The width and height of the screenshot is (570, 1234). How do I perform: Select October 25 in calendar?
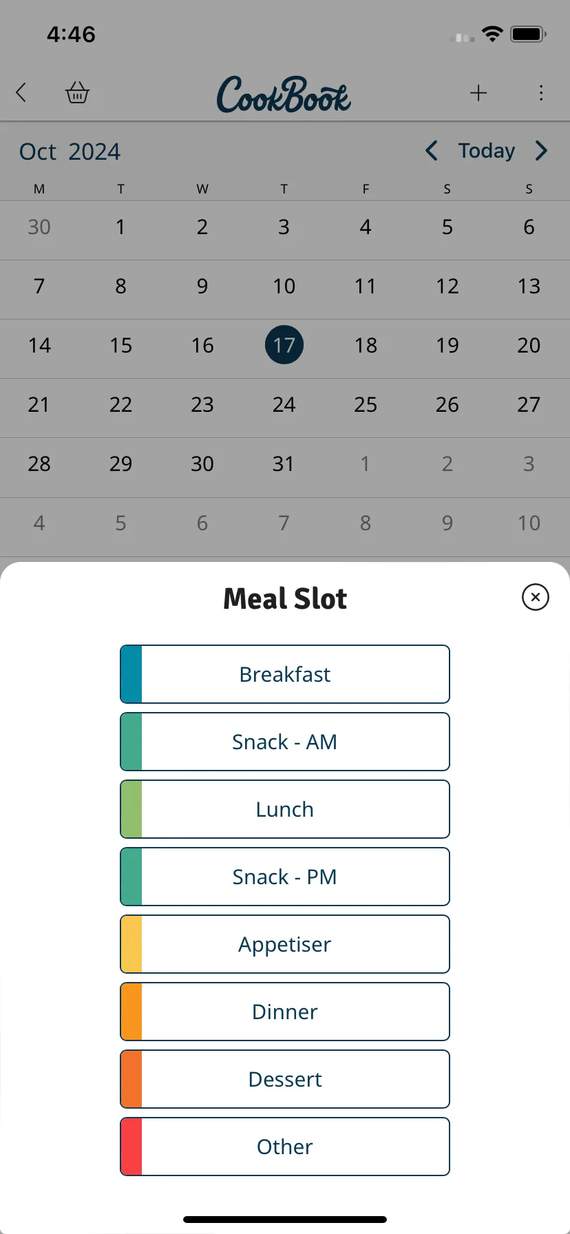366,404
